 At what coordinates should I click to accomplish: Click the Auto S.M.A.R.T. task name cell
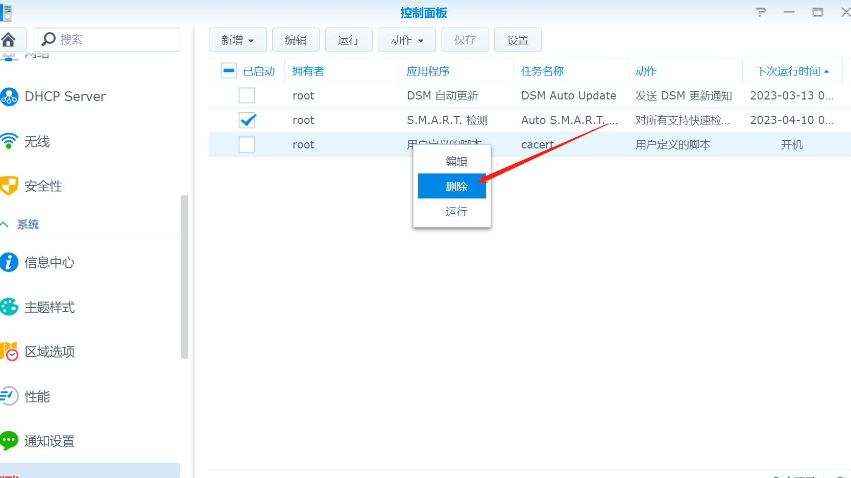pos(569,120)
